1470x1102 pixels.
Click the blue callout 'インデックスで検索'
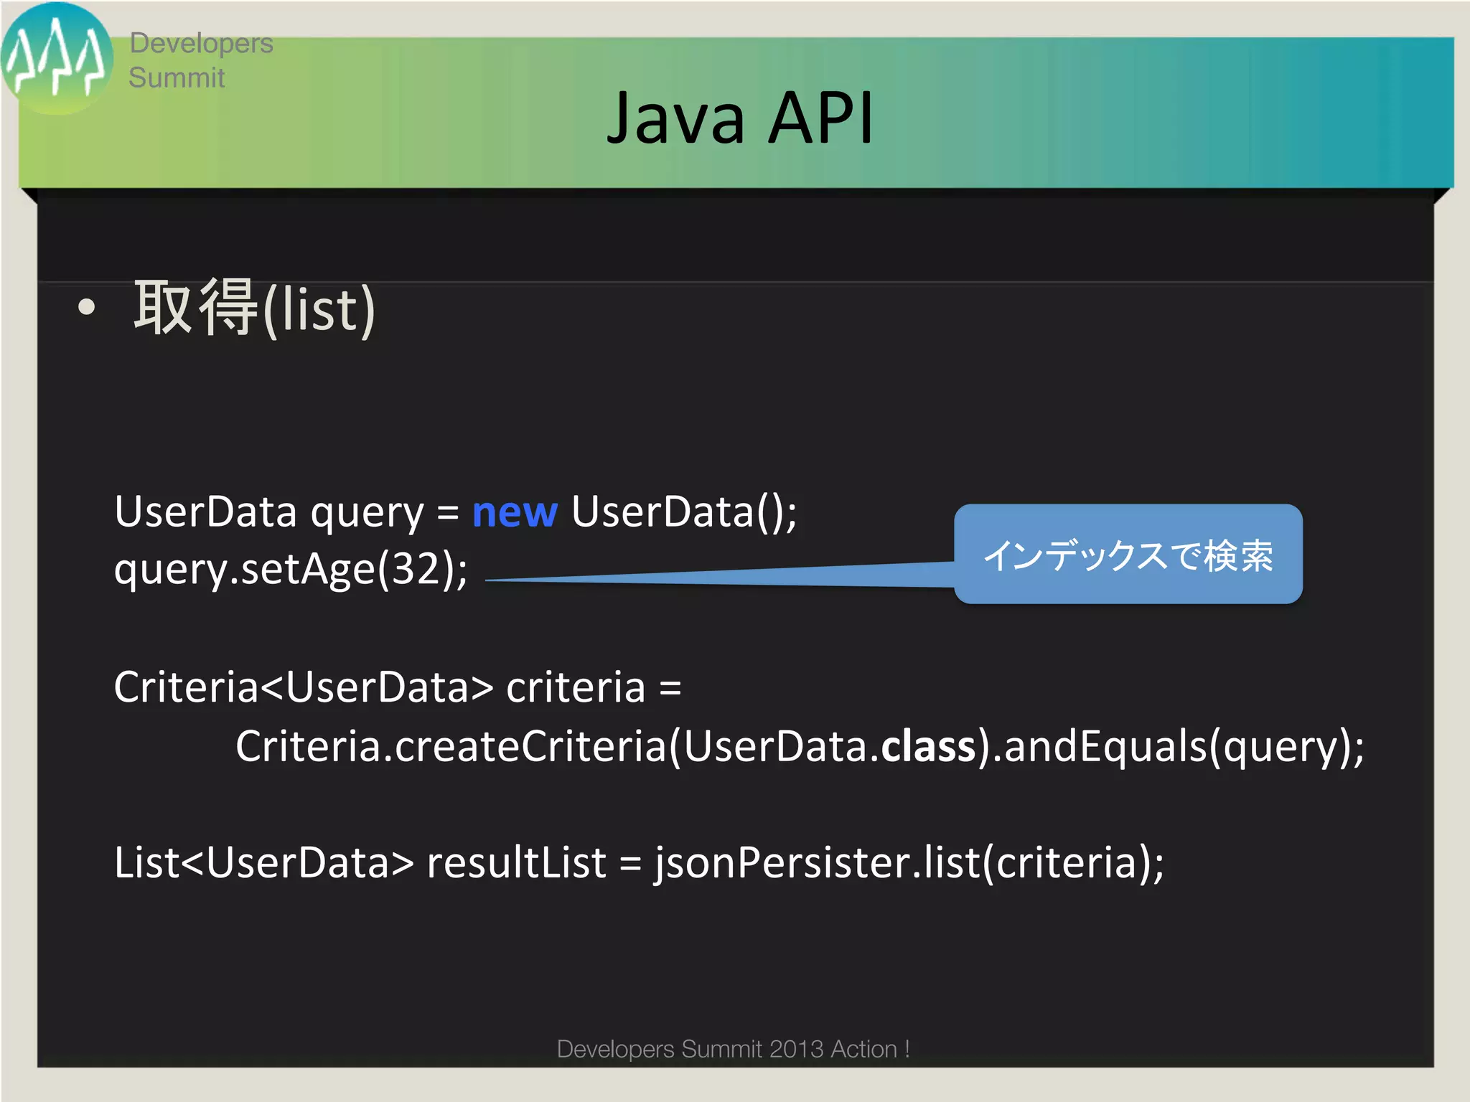point(1128,554)
